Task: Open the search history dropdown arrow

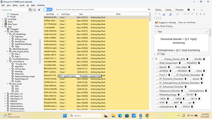Action: tap(149, 9)
